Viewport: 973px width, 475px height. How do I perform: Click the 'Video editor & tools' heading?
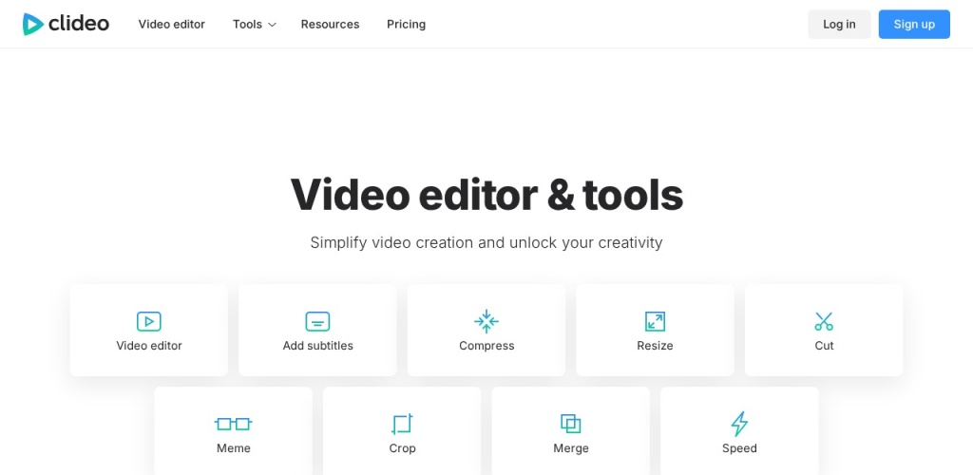click(486, 195)
